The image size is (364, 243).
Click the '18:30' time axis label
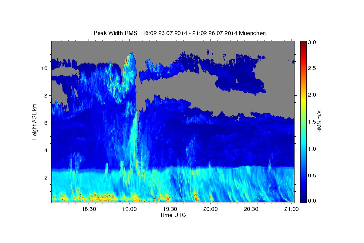(89, 209)
